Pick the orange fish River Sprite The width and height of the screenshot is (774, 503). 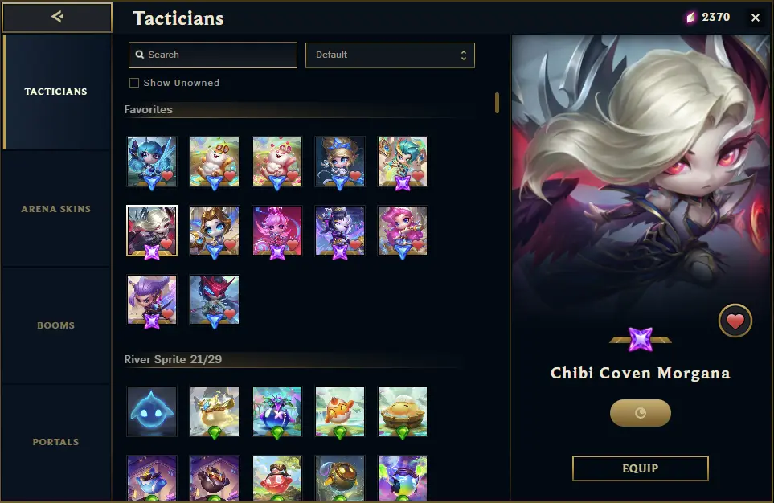(x=340, y=411)
